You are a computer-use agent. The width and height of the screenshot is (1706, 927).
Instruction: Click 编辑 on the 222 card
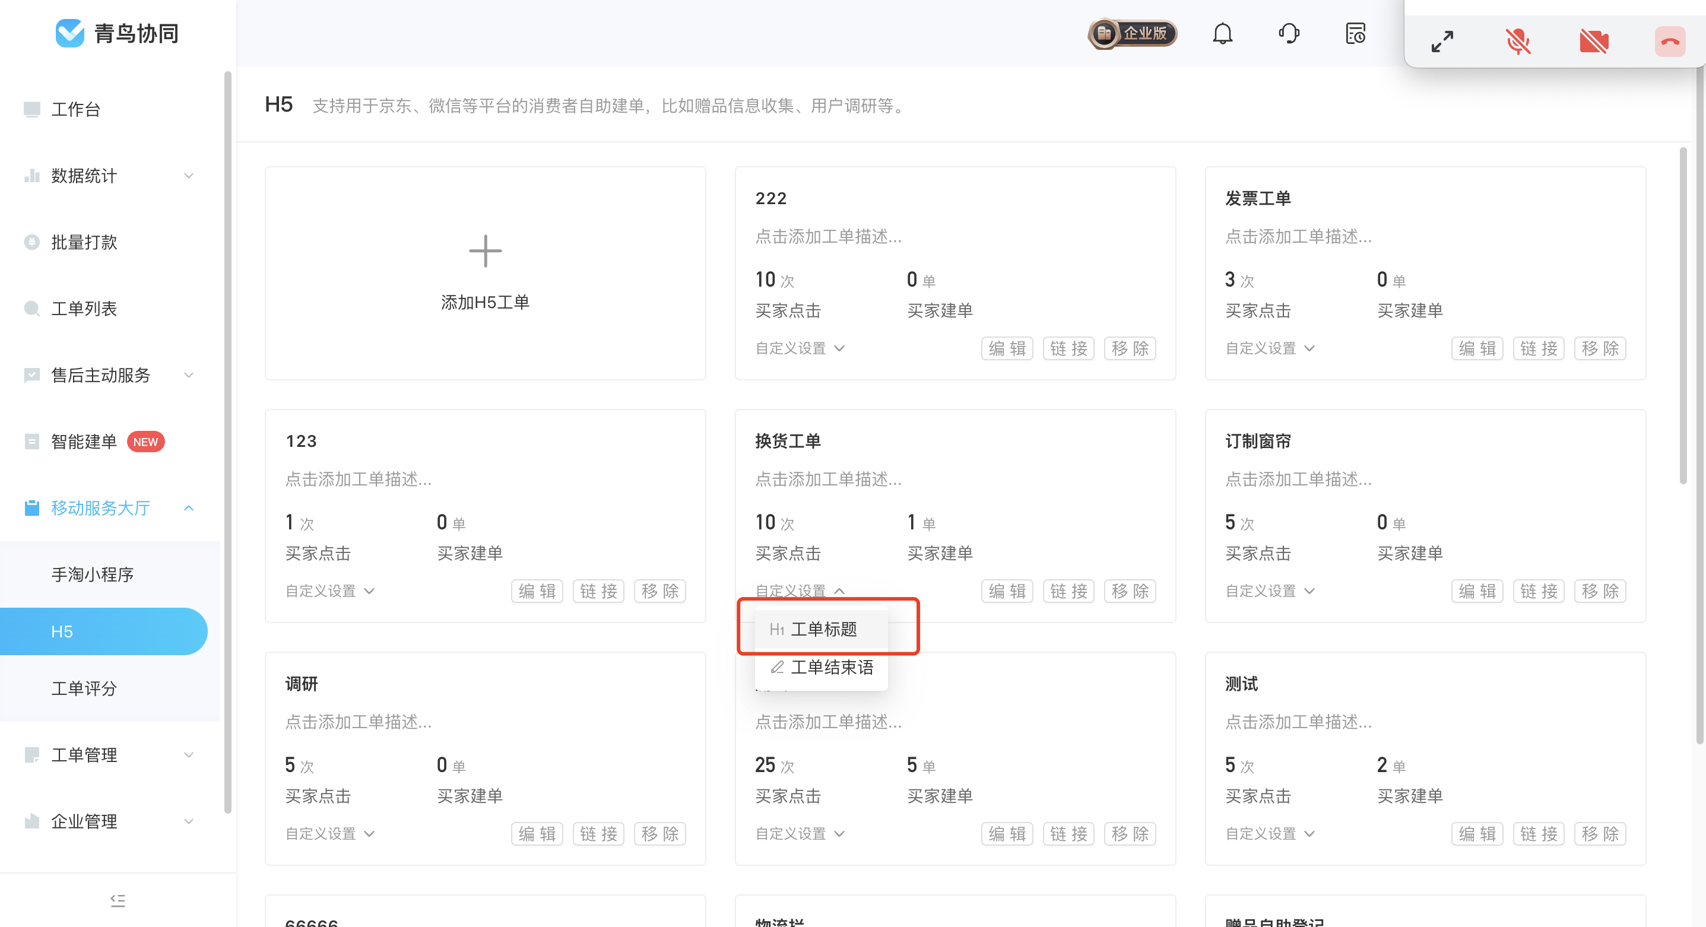(1007, 348)
